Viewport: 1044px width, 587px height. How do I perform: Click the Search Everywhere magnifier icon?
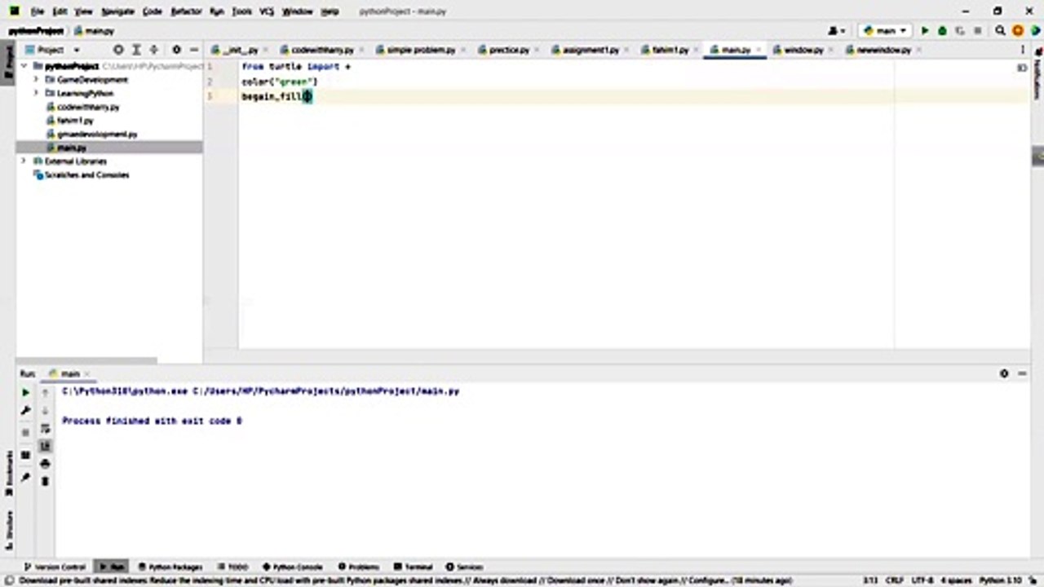[x=1000, y=31]
